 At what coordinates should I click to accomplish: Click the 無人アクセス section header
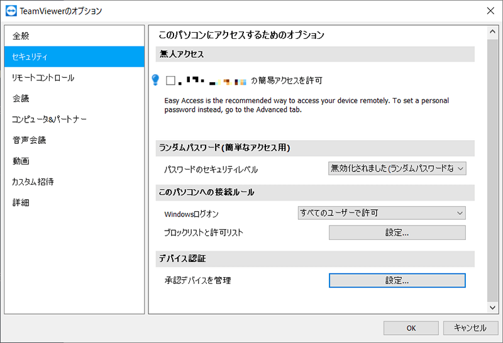pos(315,54)
